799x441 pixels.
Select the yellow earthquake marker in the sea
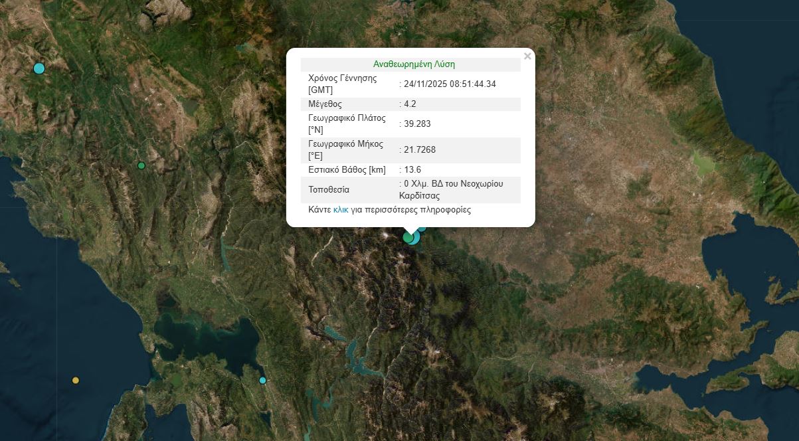[76, 381]
